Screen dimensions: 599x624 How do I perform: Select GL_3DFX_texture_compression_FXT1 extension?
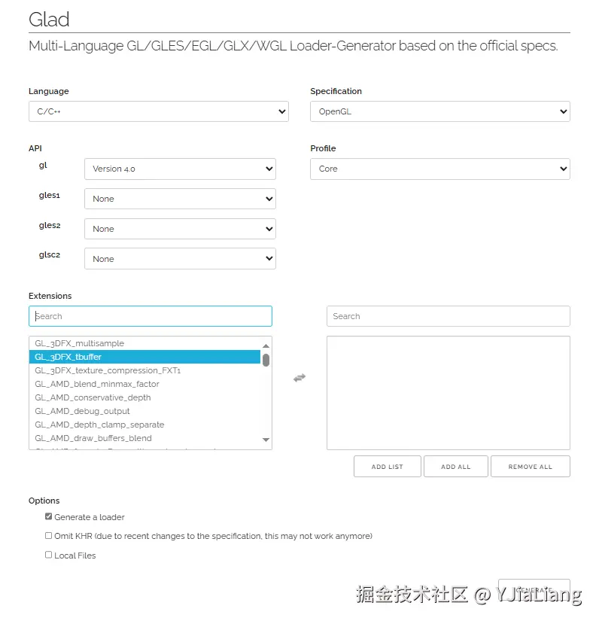point(144,370)
